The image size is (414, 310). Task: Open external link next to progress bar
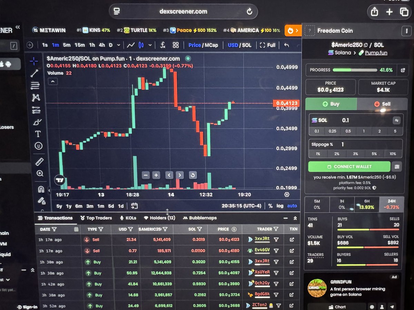pyautogui.click(x=403, y=70)
